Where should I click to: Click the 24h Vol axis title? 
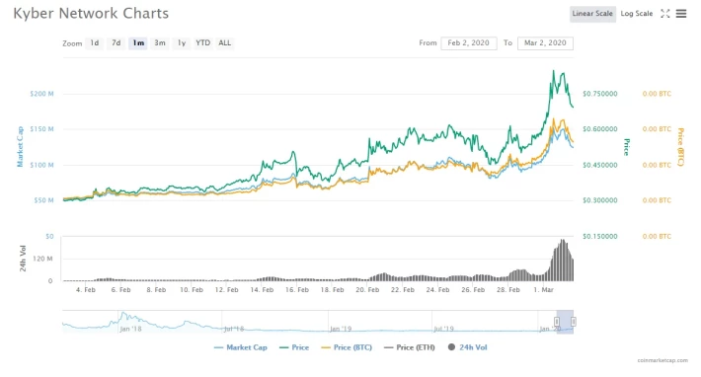click(x=23, y=259)
